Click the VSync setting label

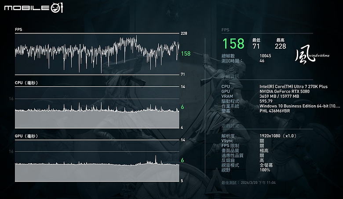(227, 141)
